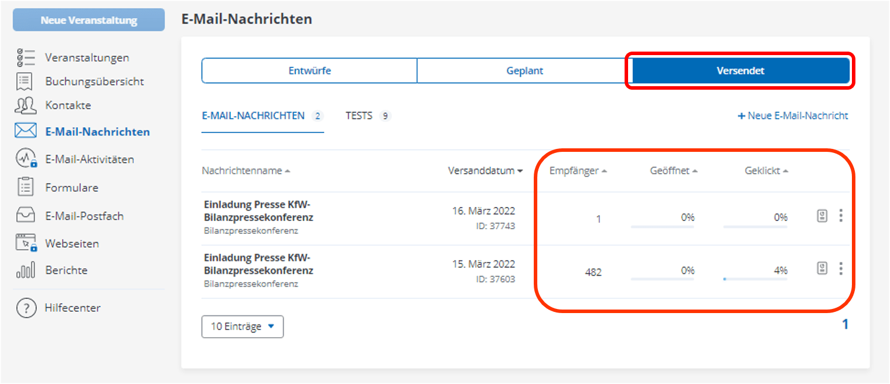The height and width of the screenshot is (384, 890).
Task: Click Bilanzpressekonferenz subtitle under ID 37603 row
Action: (251, 284)
